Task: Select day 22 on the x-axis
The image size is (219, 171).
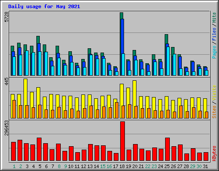Action: coord(148,166)
